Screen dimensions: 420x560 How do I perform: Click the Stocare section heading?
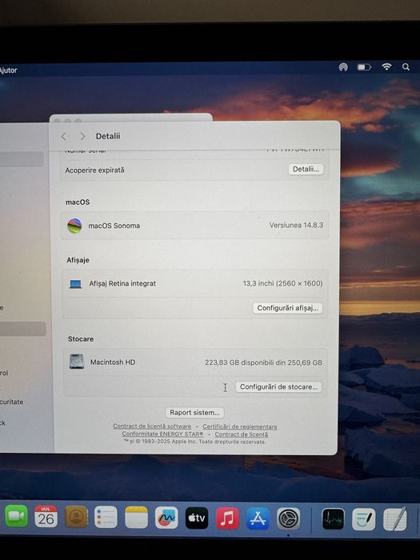click(x=81, y=338)
